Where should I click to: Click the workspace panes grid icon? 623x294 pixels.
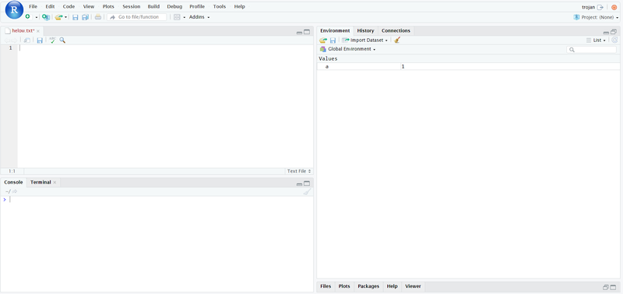pos(178,17)
